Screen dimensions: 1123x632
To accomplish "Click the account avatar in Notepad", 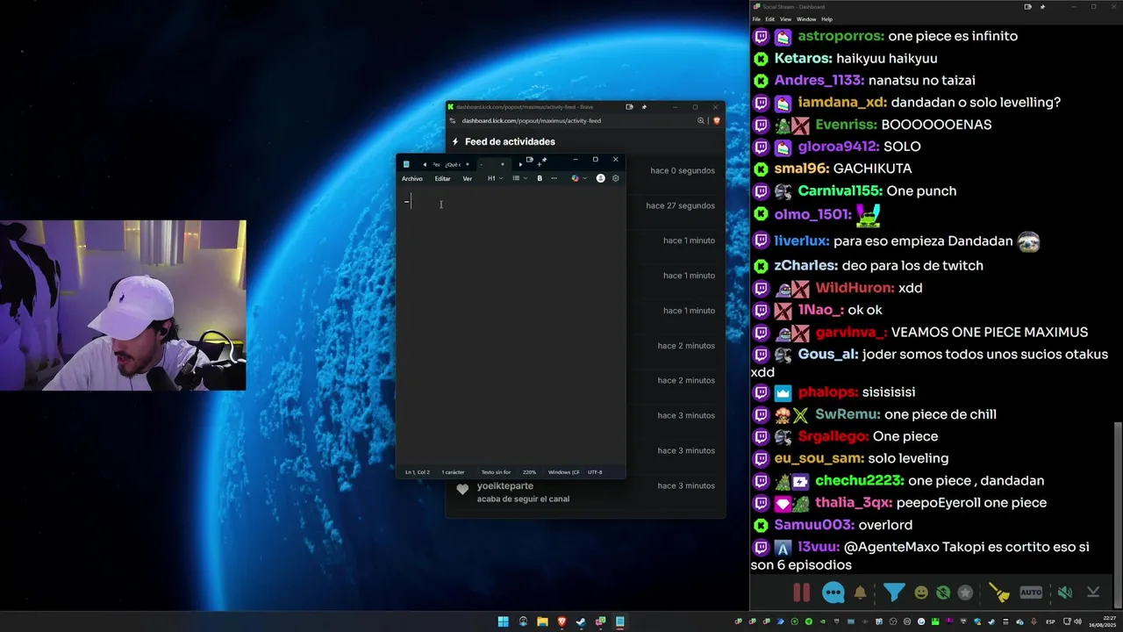I will pyautogui.click(x=600, y=178).
